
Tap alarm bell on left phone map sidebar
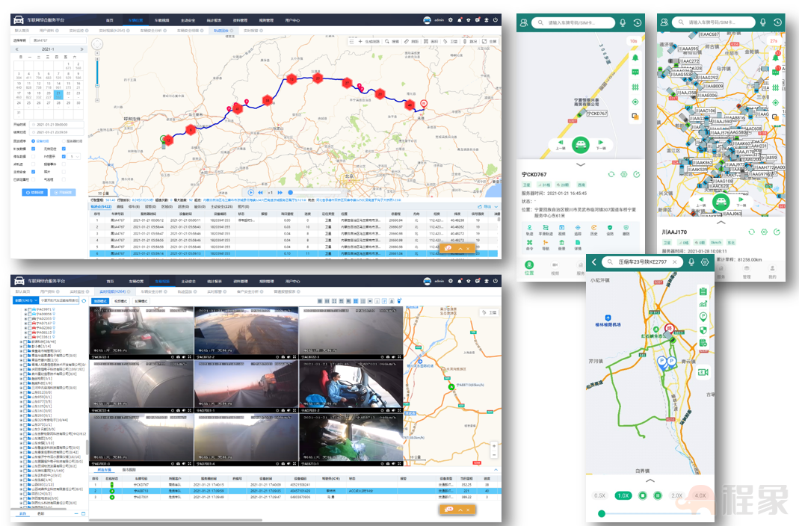click(x=635, y=58)
